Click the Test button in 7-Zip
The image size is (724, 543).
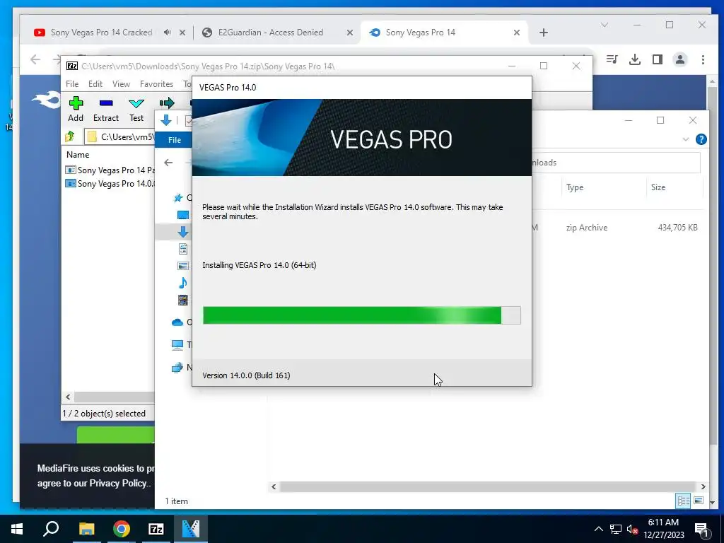pyautogui.click(x=136, y=109)
